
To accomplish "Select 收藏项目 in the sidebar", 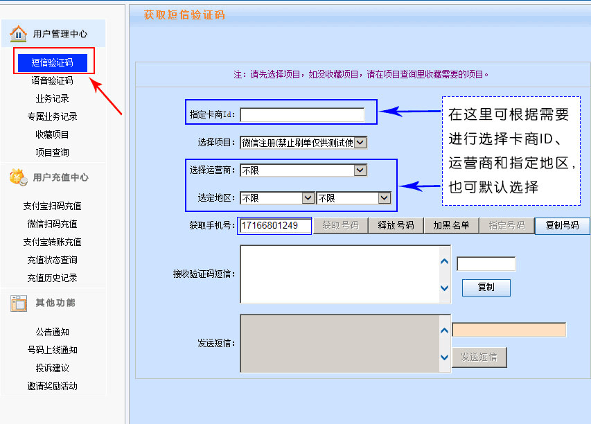I will (x=53, y=134).
